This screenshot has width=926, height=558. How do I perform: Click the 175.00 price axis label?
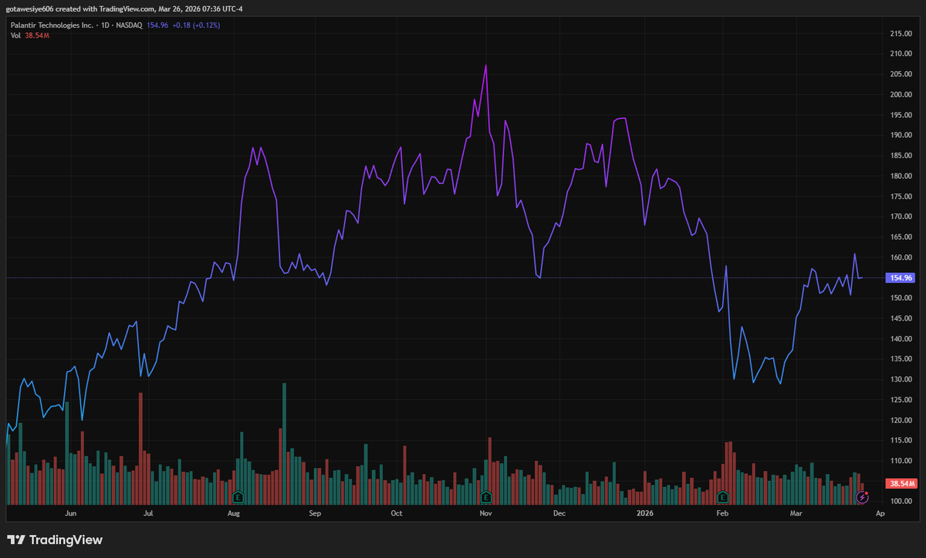click(901, 197)
